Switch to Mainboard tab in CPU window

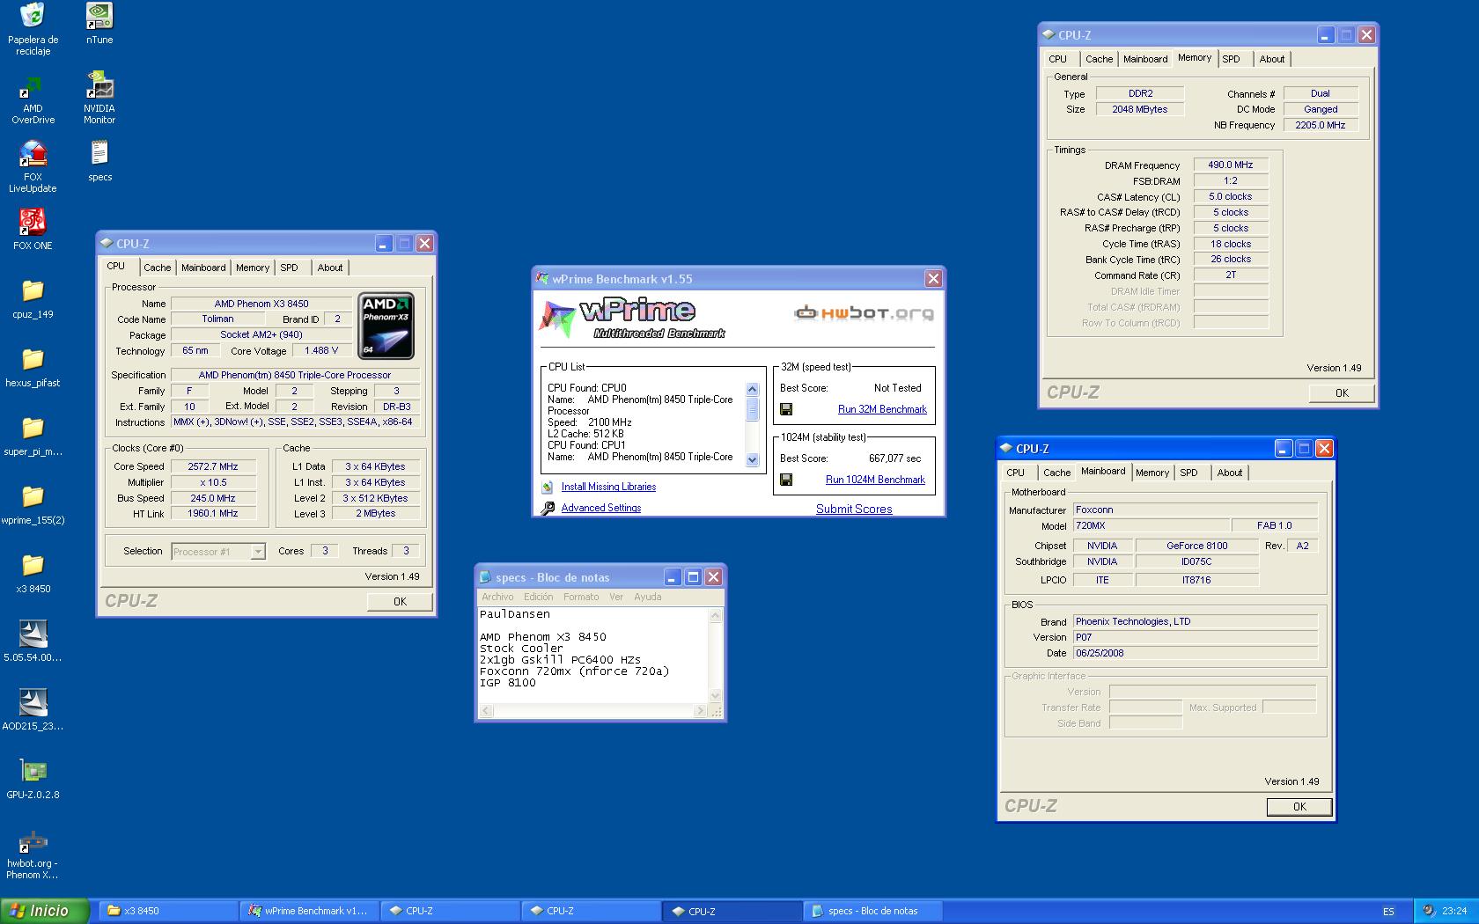click(203, 268)
